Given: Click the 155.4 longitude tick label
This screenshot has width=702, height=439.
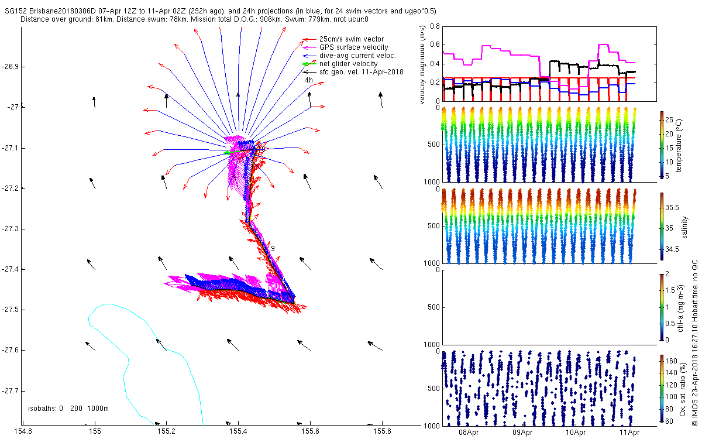Looking at the screenshot, I should pos(239,431).
